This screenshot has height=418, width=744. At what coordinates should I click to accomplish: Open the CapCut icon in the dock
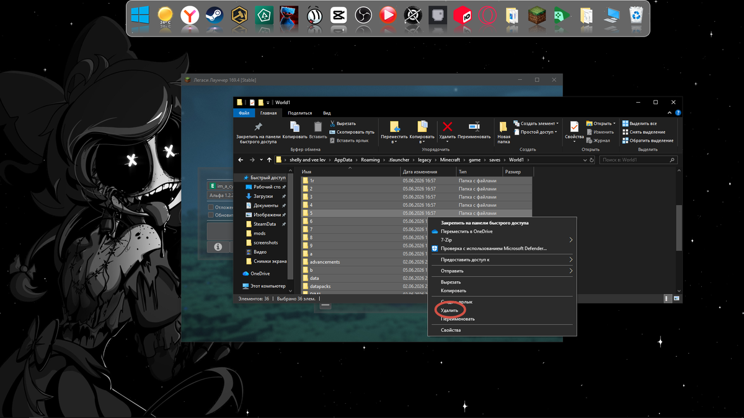[x=339, y=15]
